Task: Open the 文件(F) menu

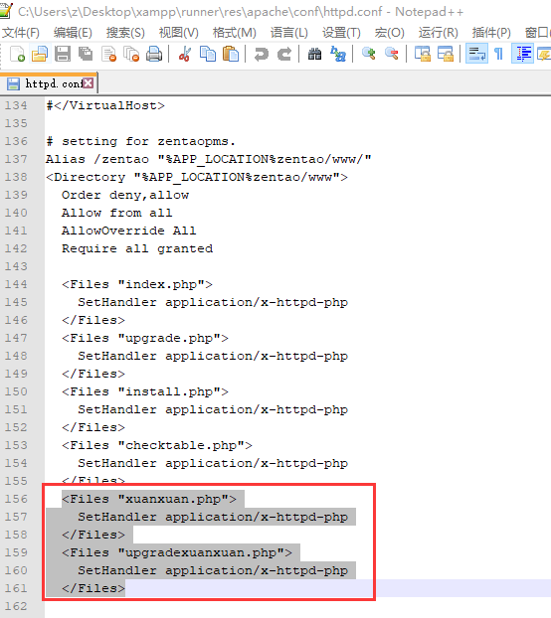Action: 21,33
